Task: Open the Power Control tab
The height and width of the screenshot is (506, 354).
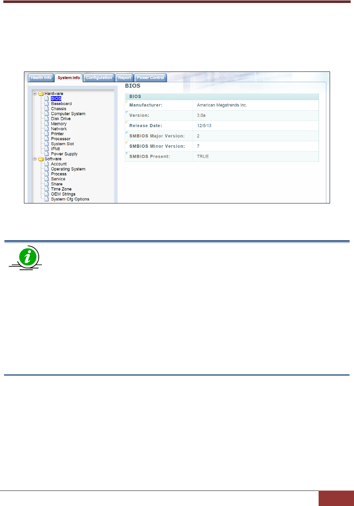Action: 150,78
